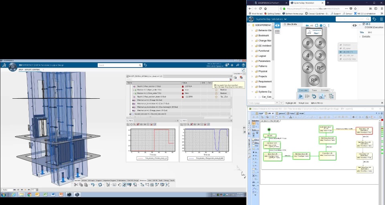The height and width of the screenshot is (205, 385).
Task: Open the Behavior tab in CATIA action bar
Action: click(143, 181)
